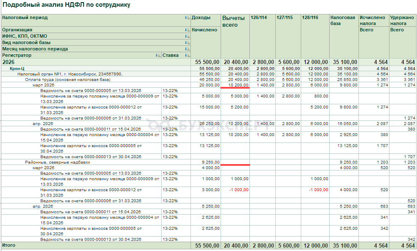Select the 16 050,00 tax base cell

point(344,124)
